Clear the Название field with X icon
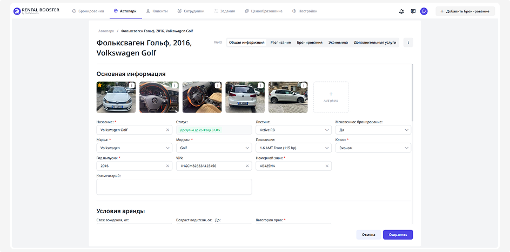Image resolution: width=510 pixels, height=252 pixels. coord(168,130)
